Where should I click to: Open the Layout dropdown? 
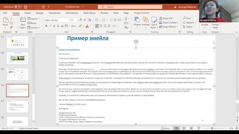34,19
